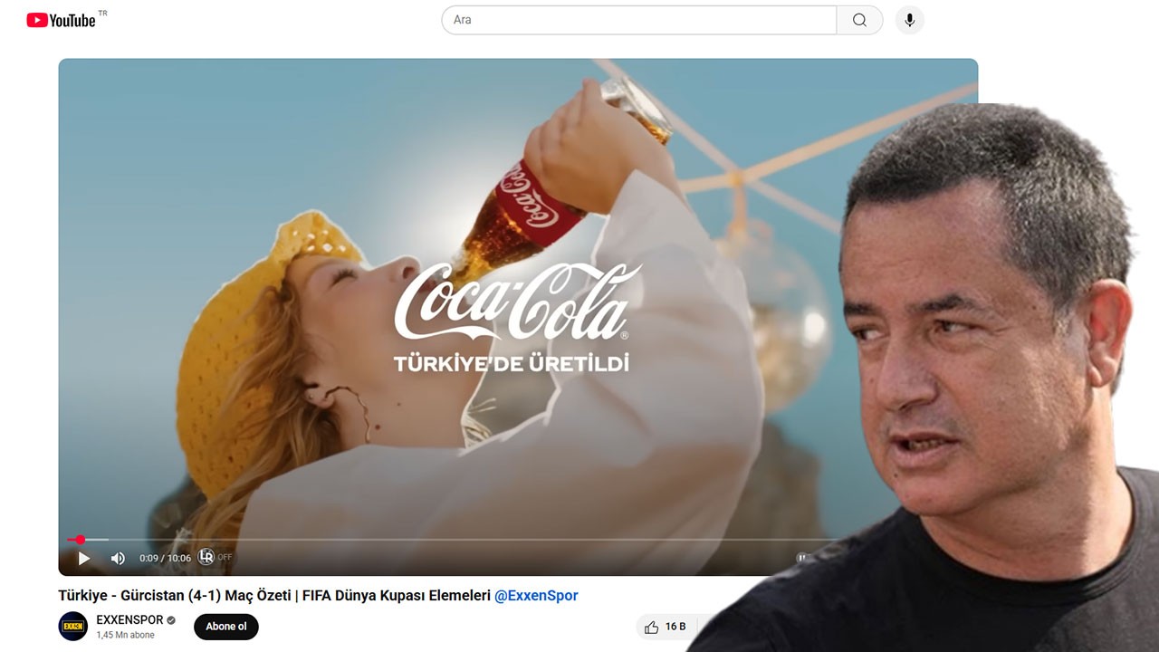
Task: Like the video with the 16 B button
Action: pos(664,627)
